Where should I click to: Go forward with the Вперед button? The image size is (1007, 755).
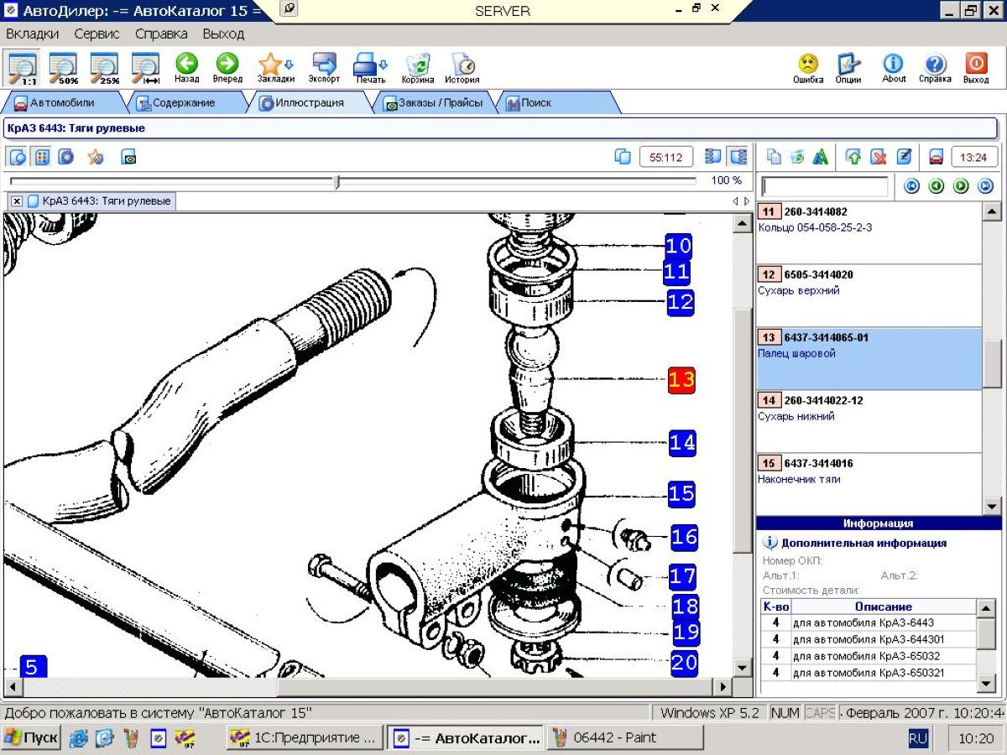[227, 69]
